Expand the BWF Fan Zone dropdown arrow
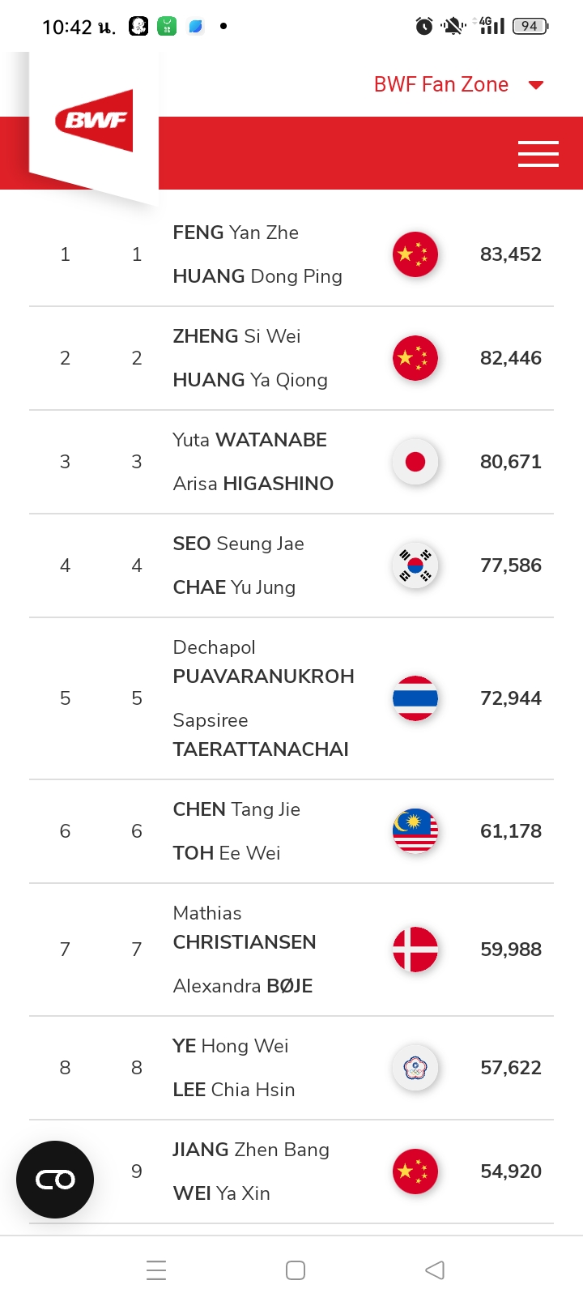The height and width of the screenshot is (1306, 583). [x=536, y=85]
